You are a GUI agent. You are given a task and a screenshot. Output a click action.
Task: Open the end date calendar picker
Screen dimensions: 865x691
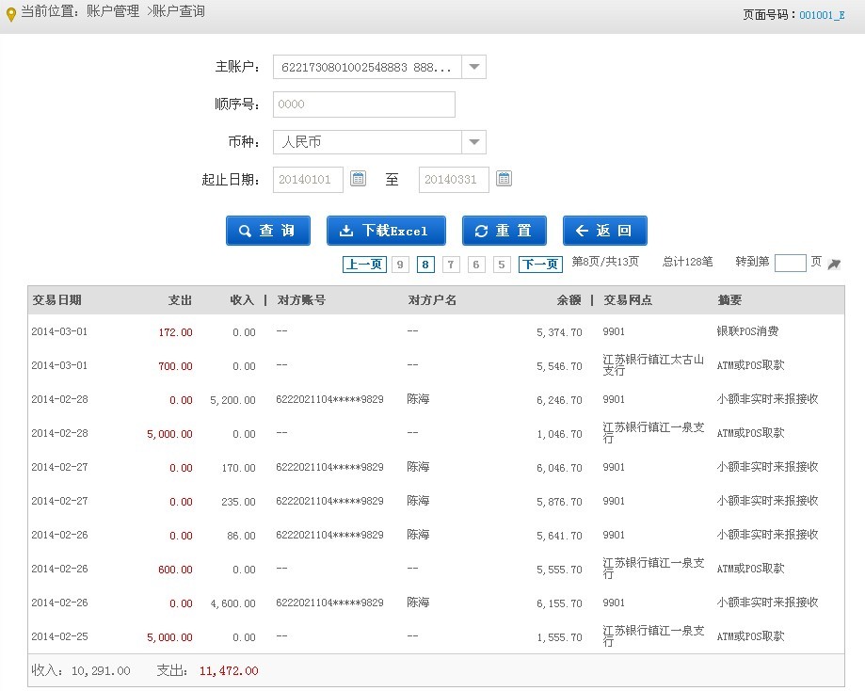coord(504,179)
